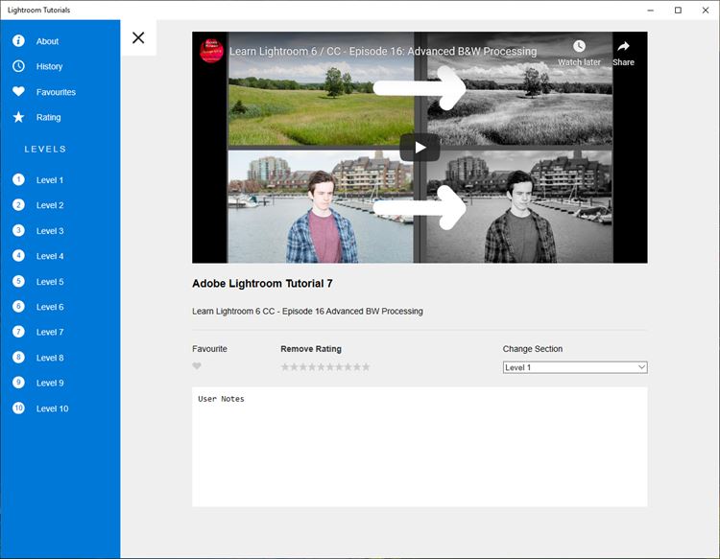The width and height of the screenshot is (720, 559).
Task: Toggle the Favourite heart under the video
Action: pyautogui.click(x=197, y=366)
